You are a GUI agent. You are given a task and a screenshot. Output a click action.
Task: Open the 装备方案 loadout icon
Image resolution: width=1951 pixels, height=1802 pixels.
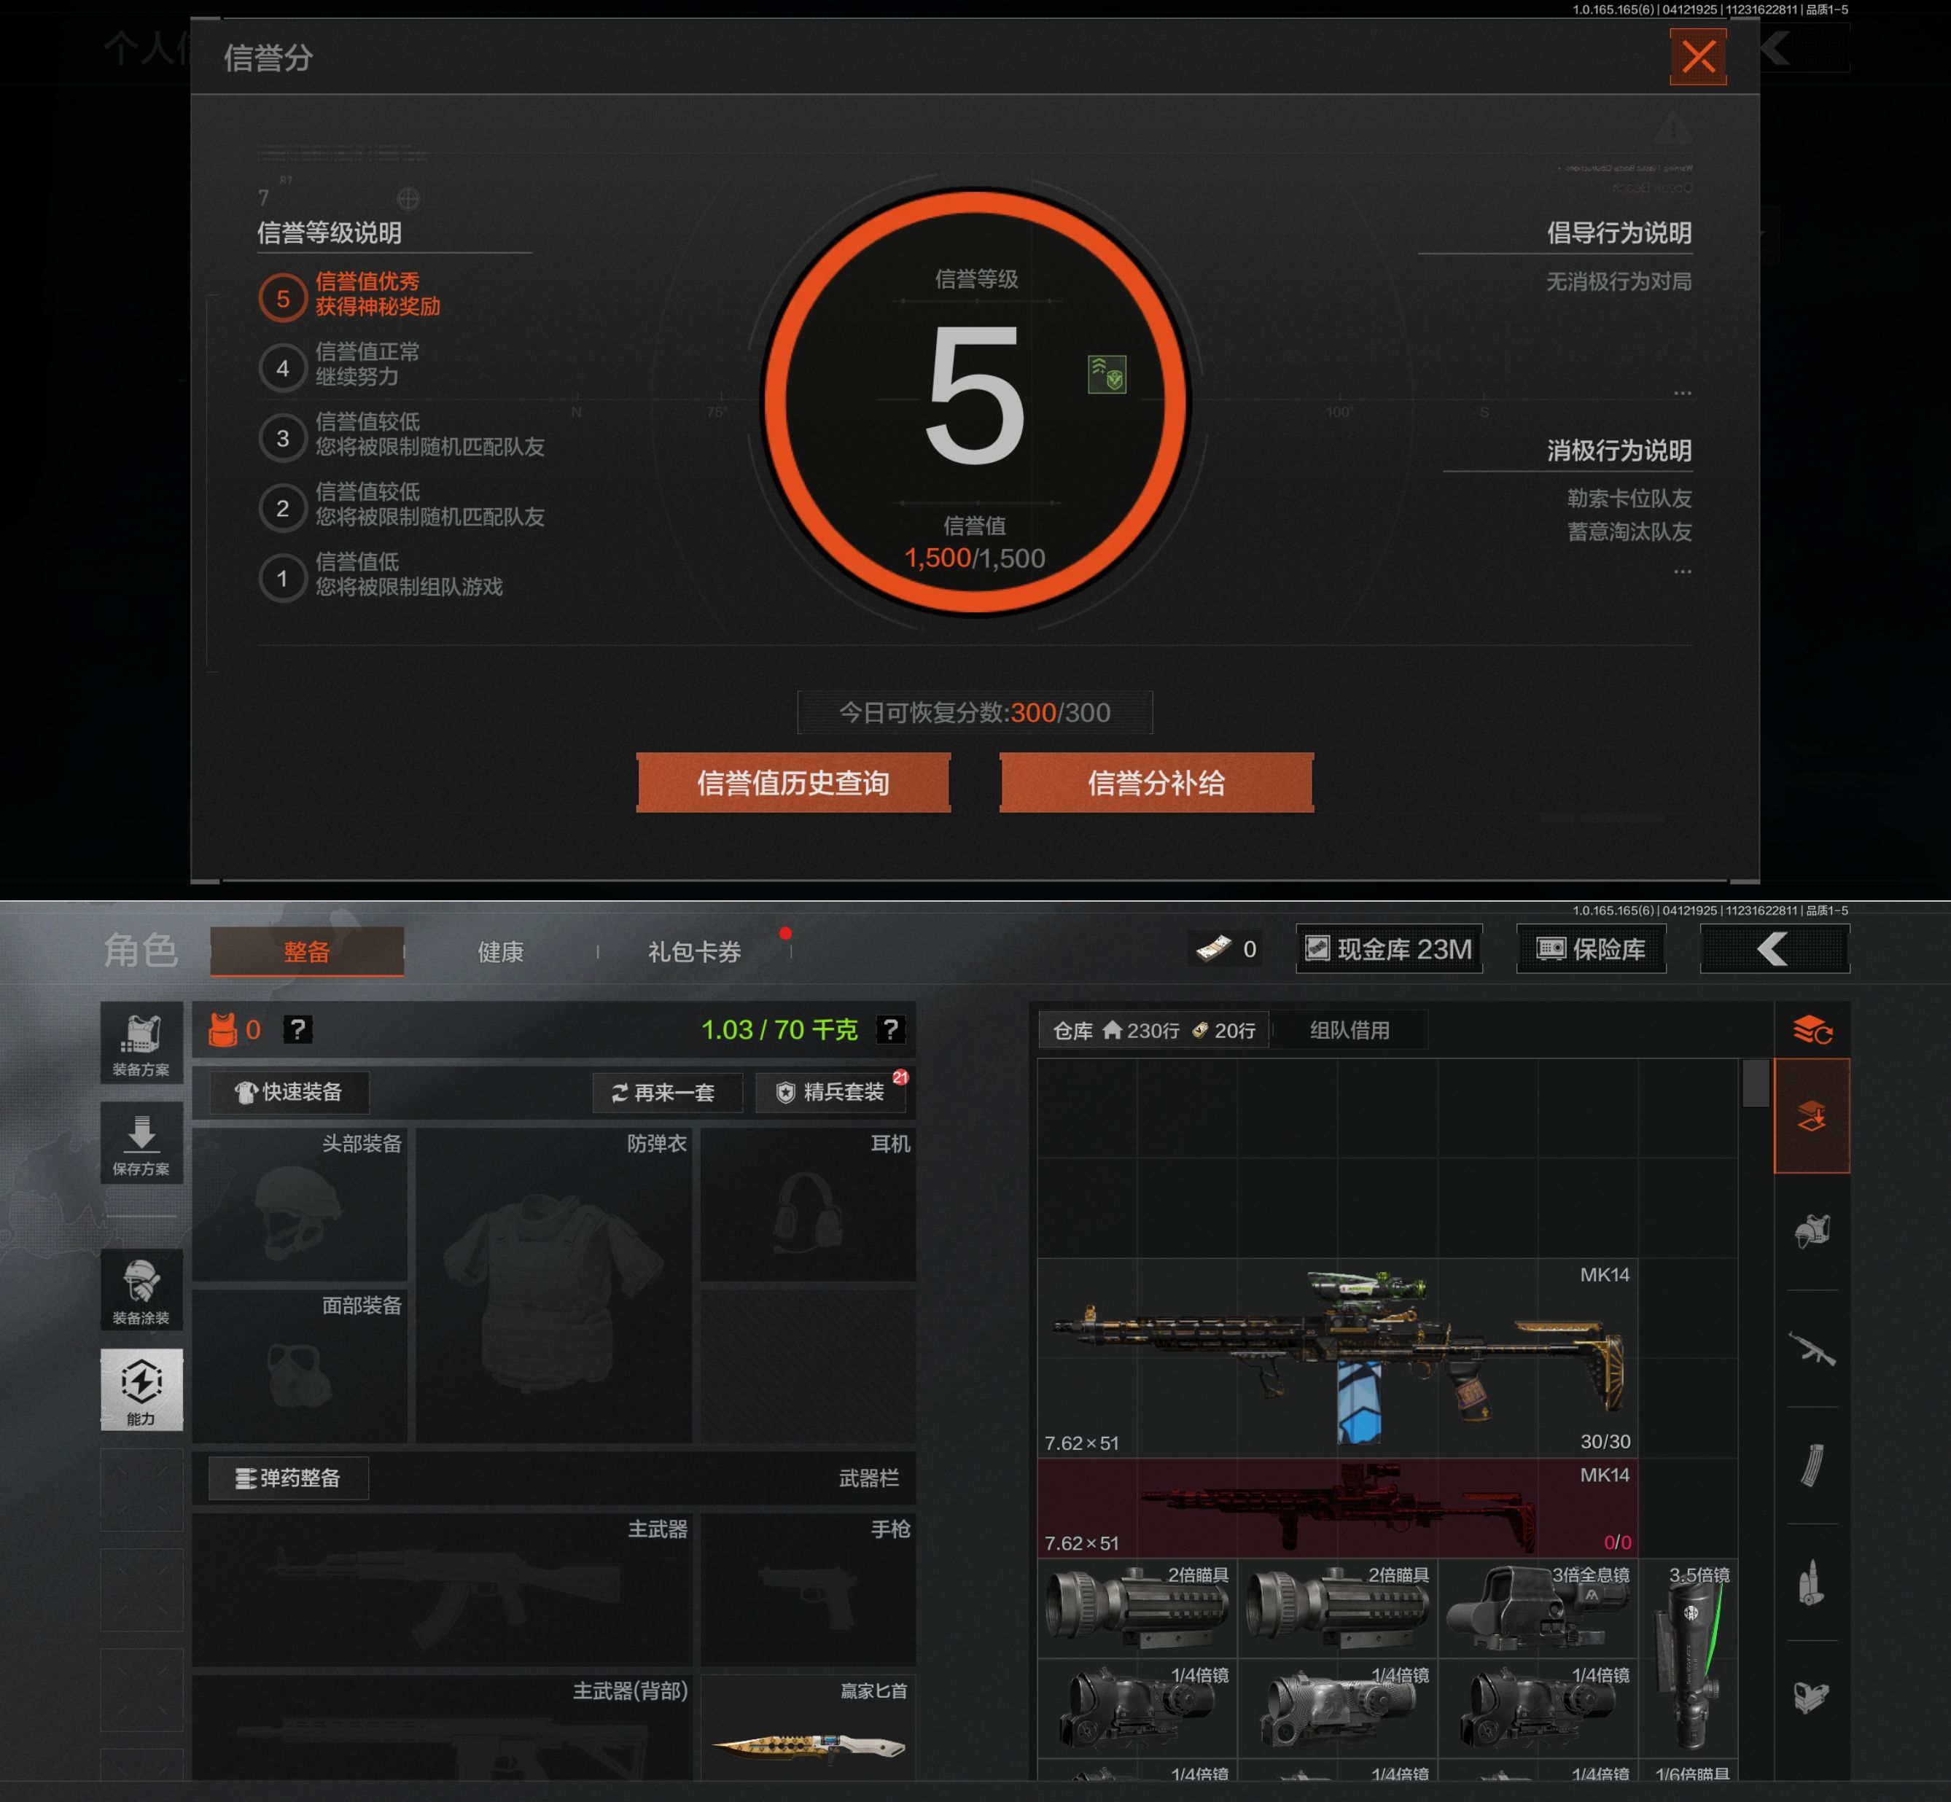coord(141,1043)
